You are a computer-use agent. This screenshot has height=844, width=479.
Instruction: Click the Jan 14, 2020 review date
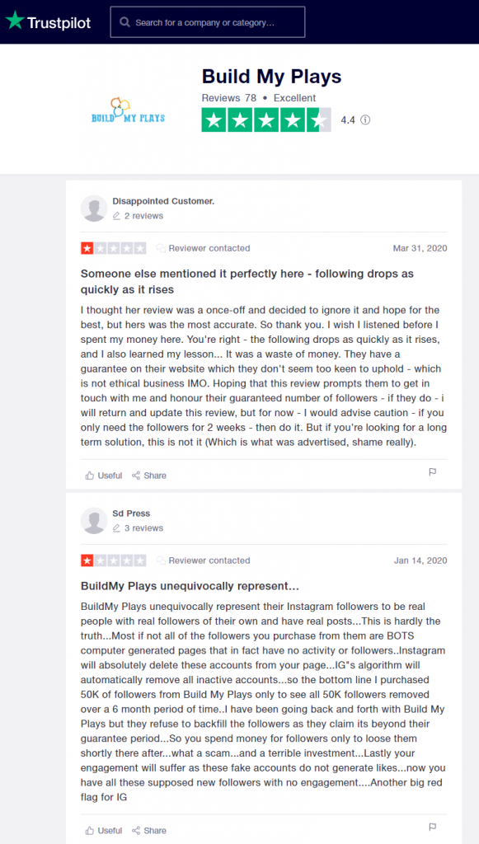pyautogui.click(x=420, y=560)
